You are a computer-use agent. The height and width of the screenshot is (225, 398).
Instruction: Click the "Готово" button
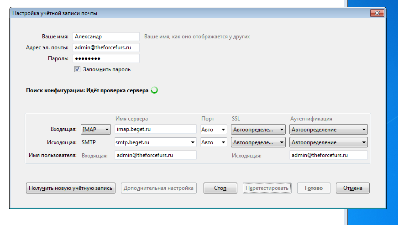click(x=314, y=188)
